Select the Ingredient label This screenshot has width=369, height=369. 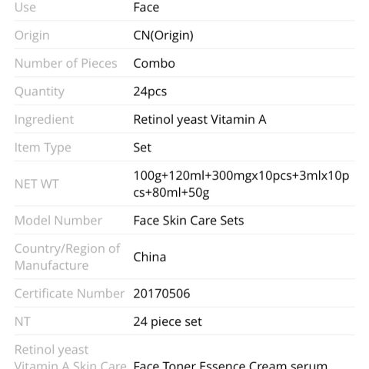tap(44, 120)
